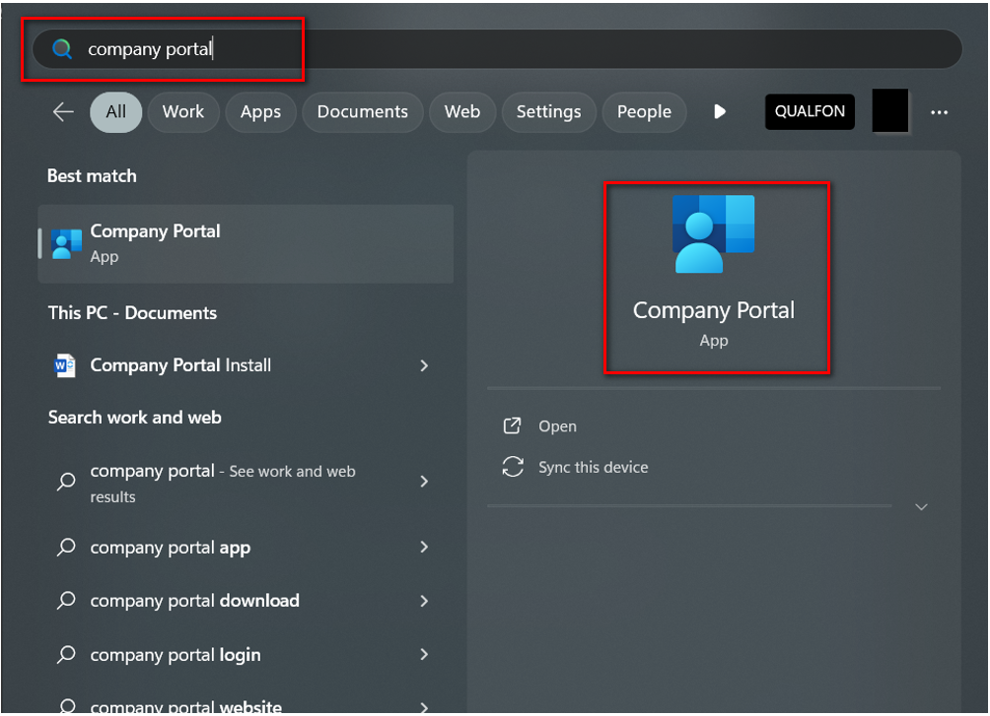Image resolution: width=990 pixels, height=716 pixels.
Task: Click 'company portal login' suggestion text
Action: (176, 655)
